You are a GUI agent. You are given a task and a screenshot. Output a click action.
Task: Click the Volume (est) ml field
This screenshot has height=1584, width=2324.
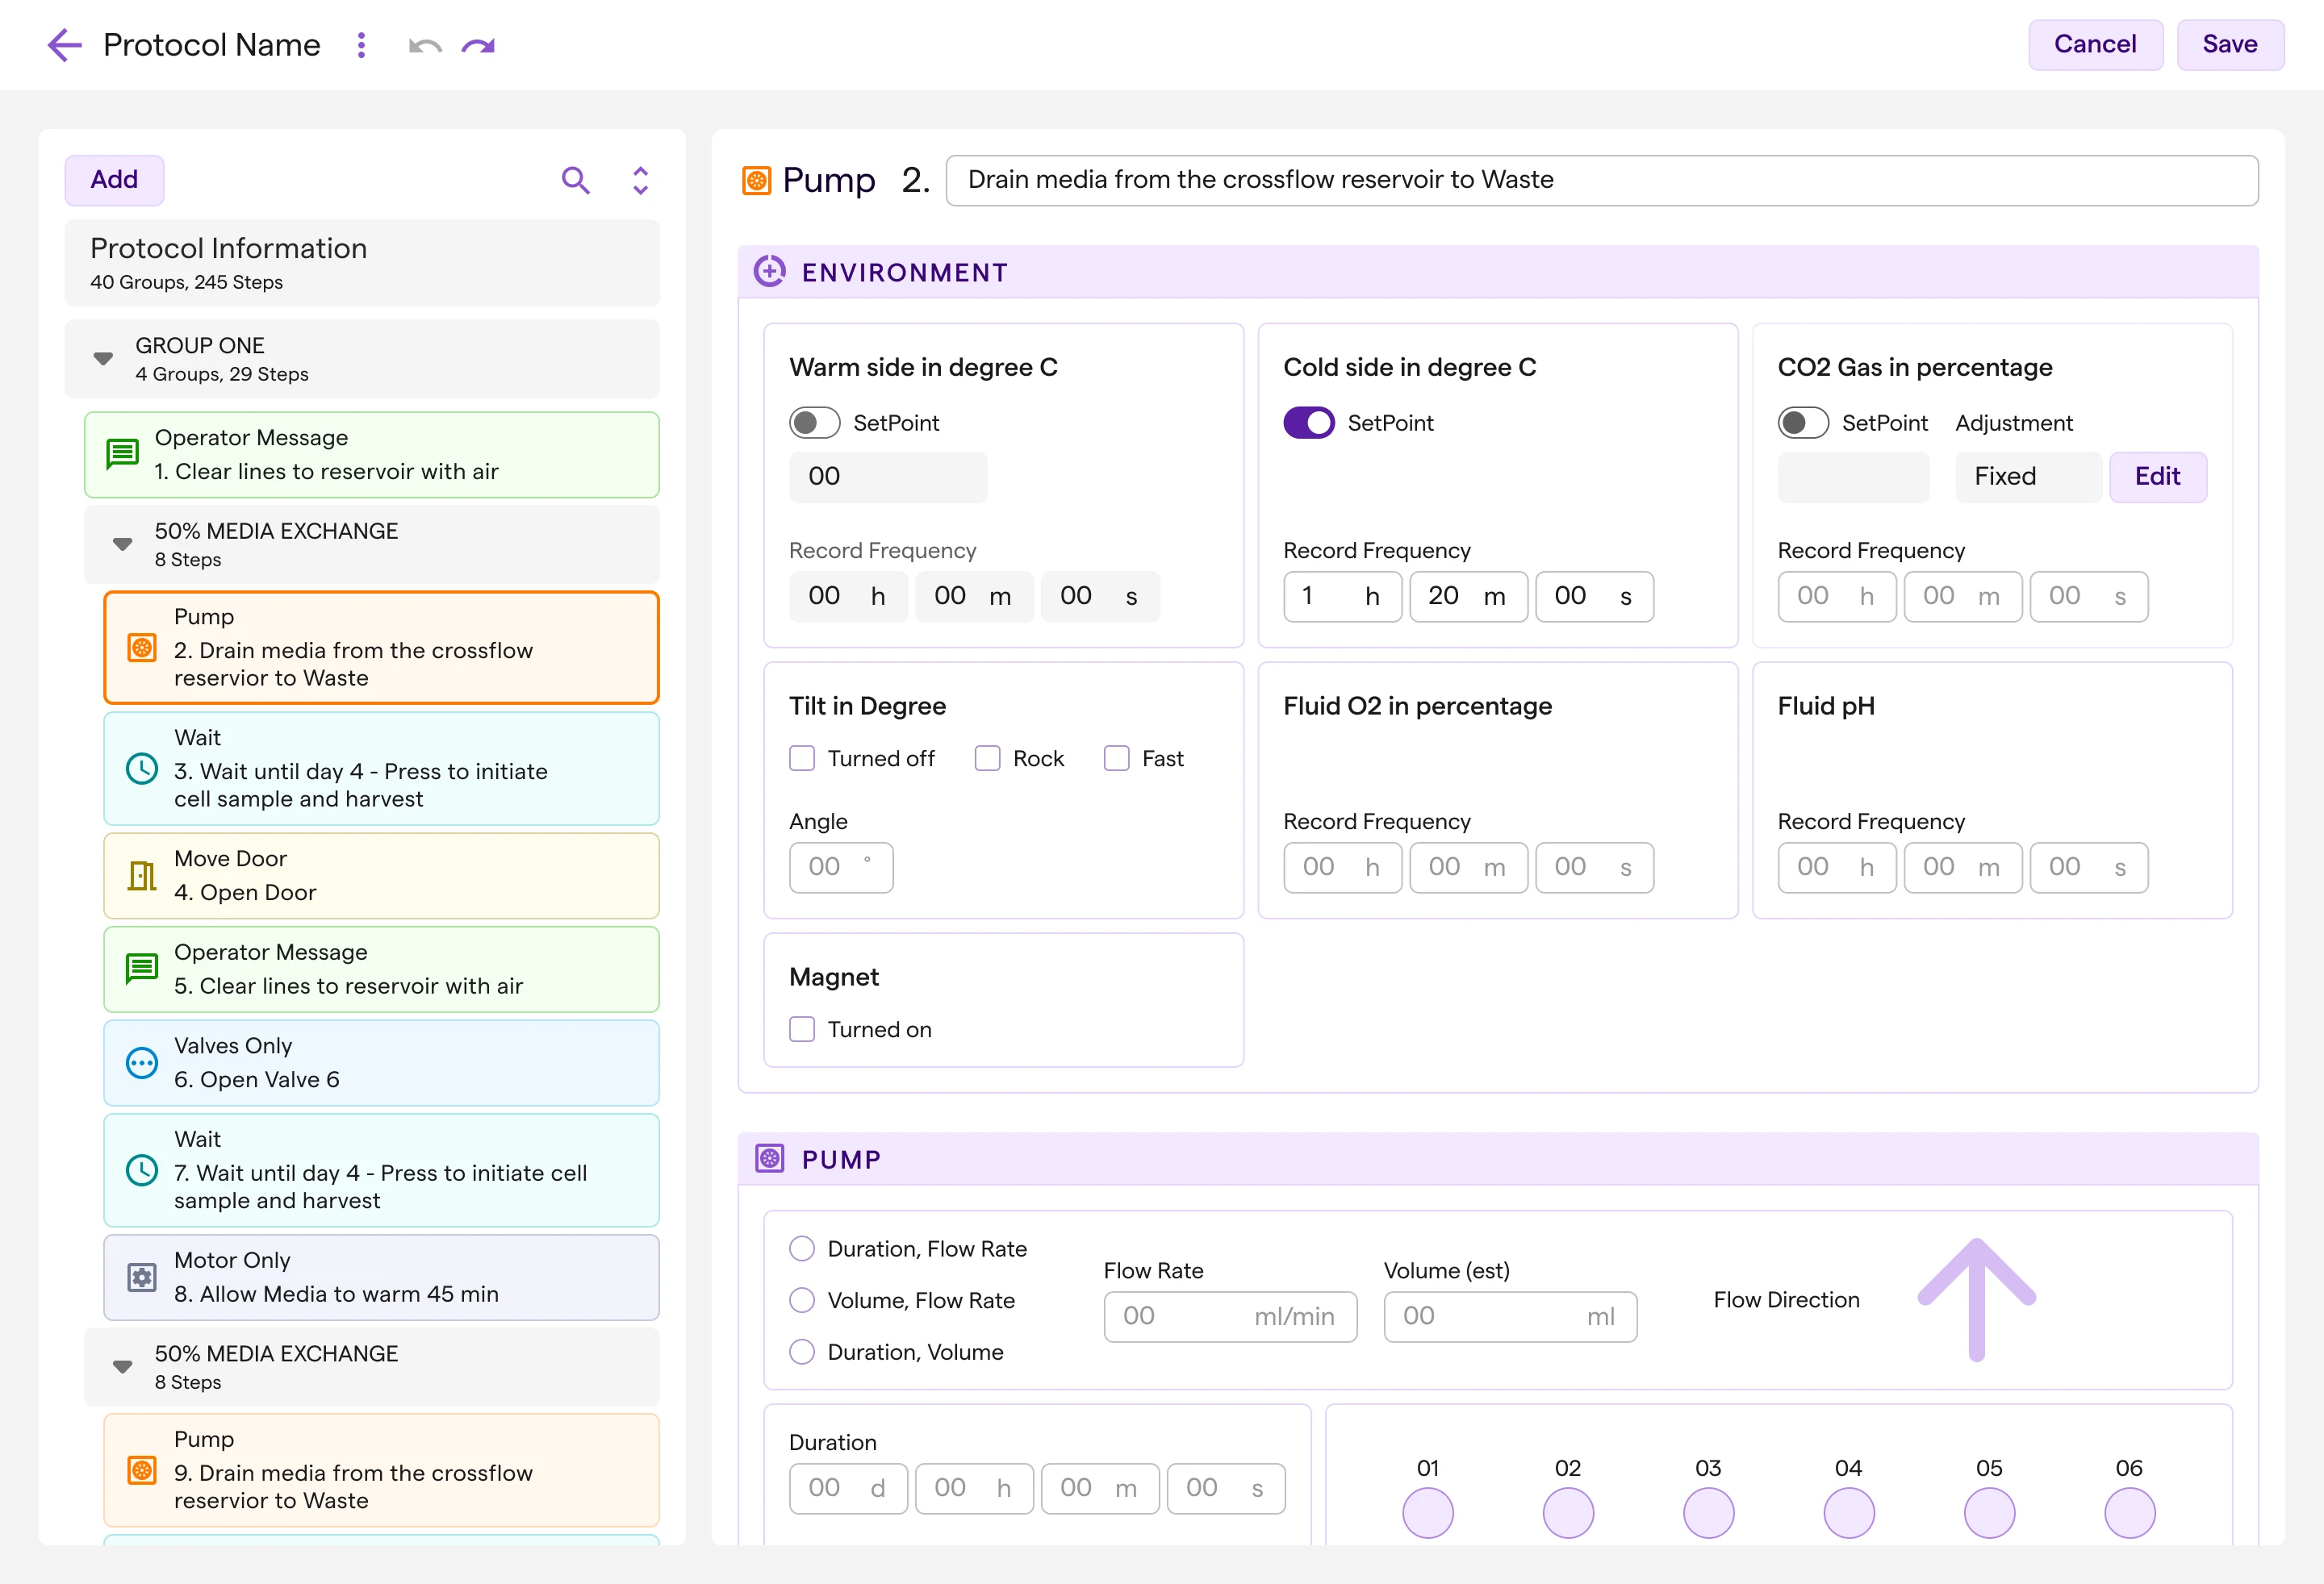tap(1510, 1316)
